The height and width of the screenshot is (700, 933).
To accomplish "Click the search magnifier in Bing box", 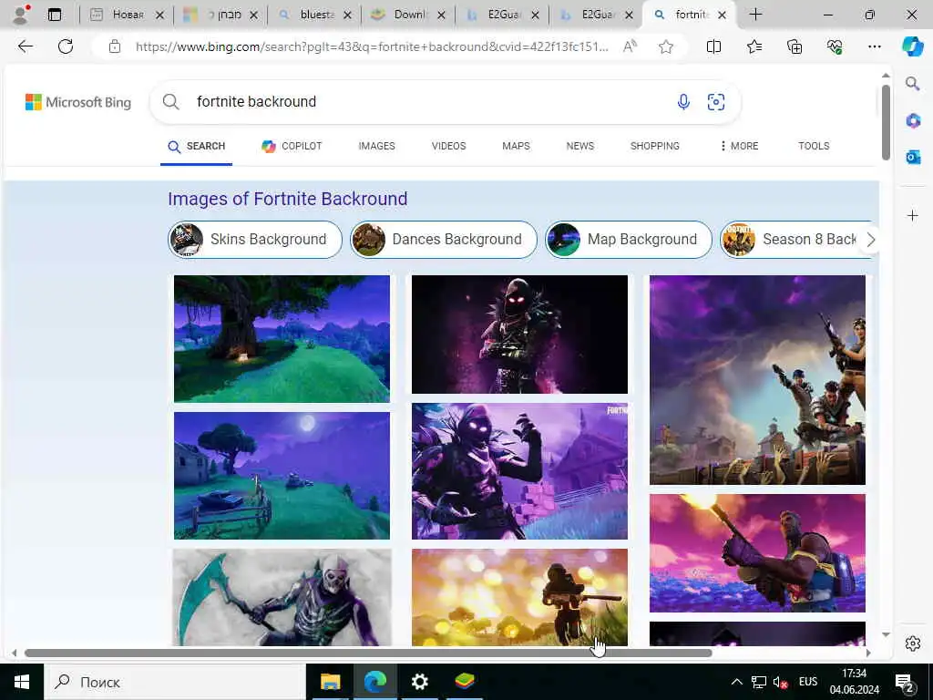I will [x=170, y=102].
